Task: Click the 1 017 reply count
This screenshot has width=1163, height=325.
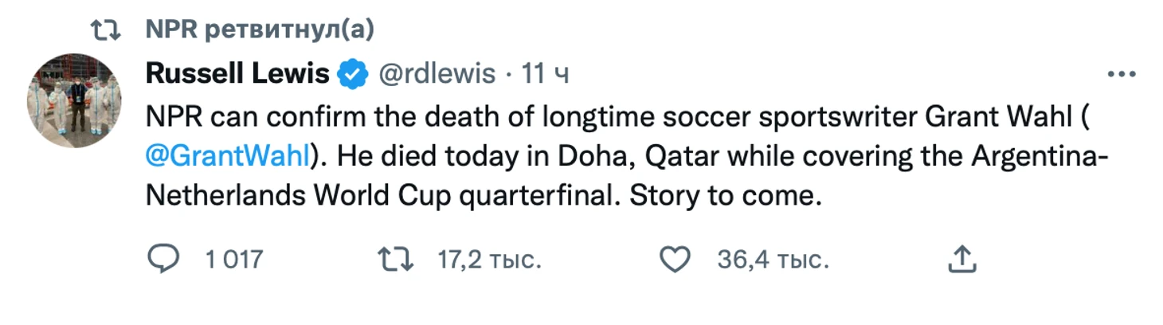Action: [x=233, y=260]
